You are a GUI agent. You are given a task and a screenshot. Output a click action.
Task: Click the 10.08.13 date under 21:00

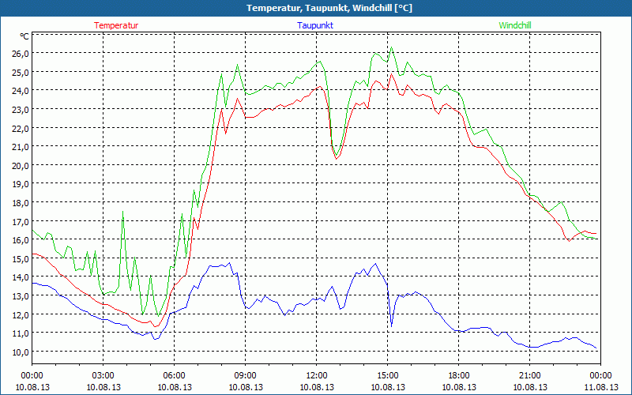(529, 387)
